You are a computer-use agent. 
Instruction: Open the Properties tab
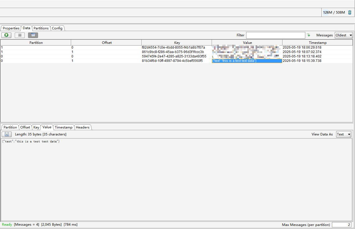coord(11,28)
